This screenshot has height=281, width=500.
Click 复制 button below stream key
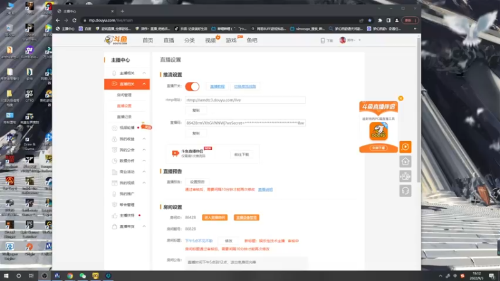[x=196, y=133]
